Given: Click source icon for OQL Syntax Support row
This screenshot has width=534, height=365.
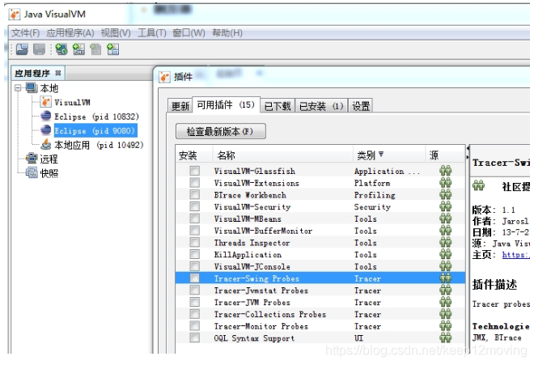Looking at the screenshot, I should (446, 337).
